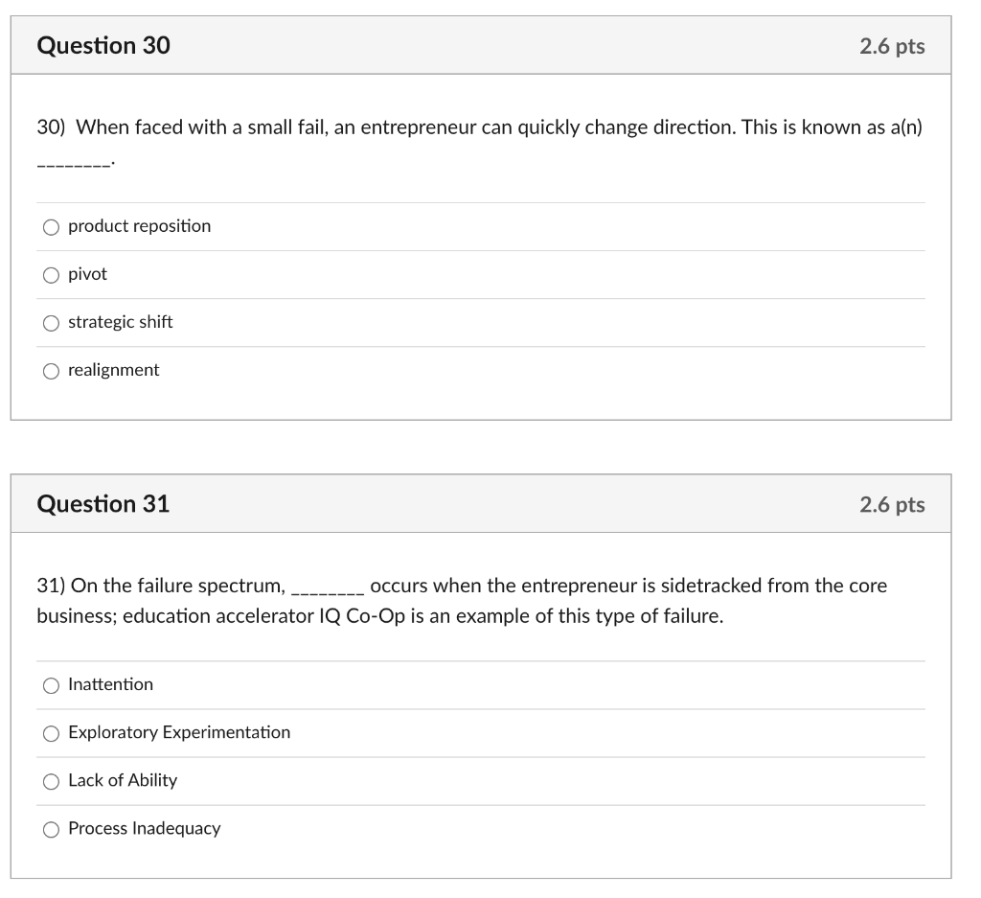Select the 'Inattention' radio button

[51, 685]
